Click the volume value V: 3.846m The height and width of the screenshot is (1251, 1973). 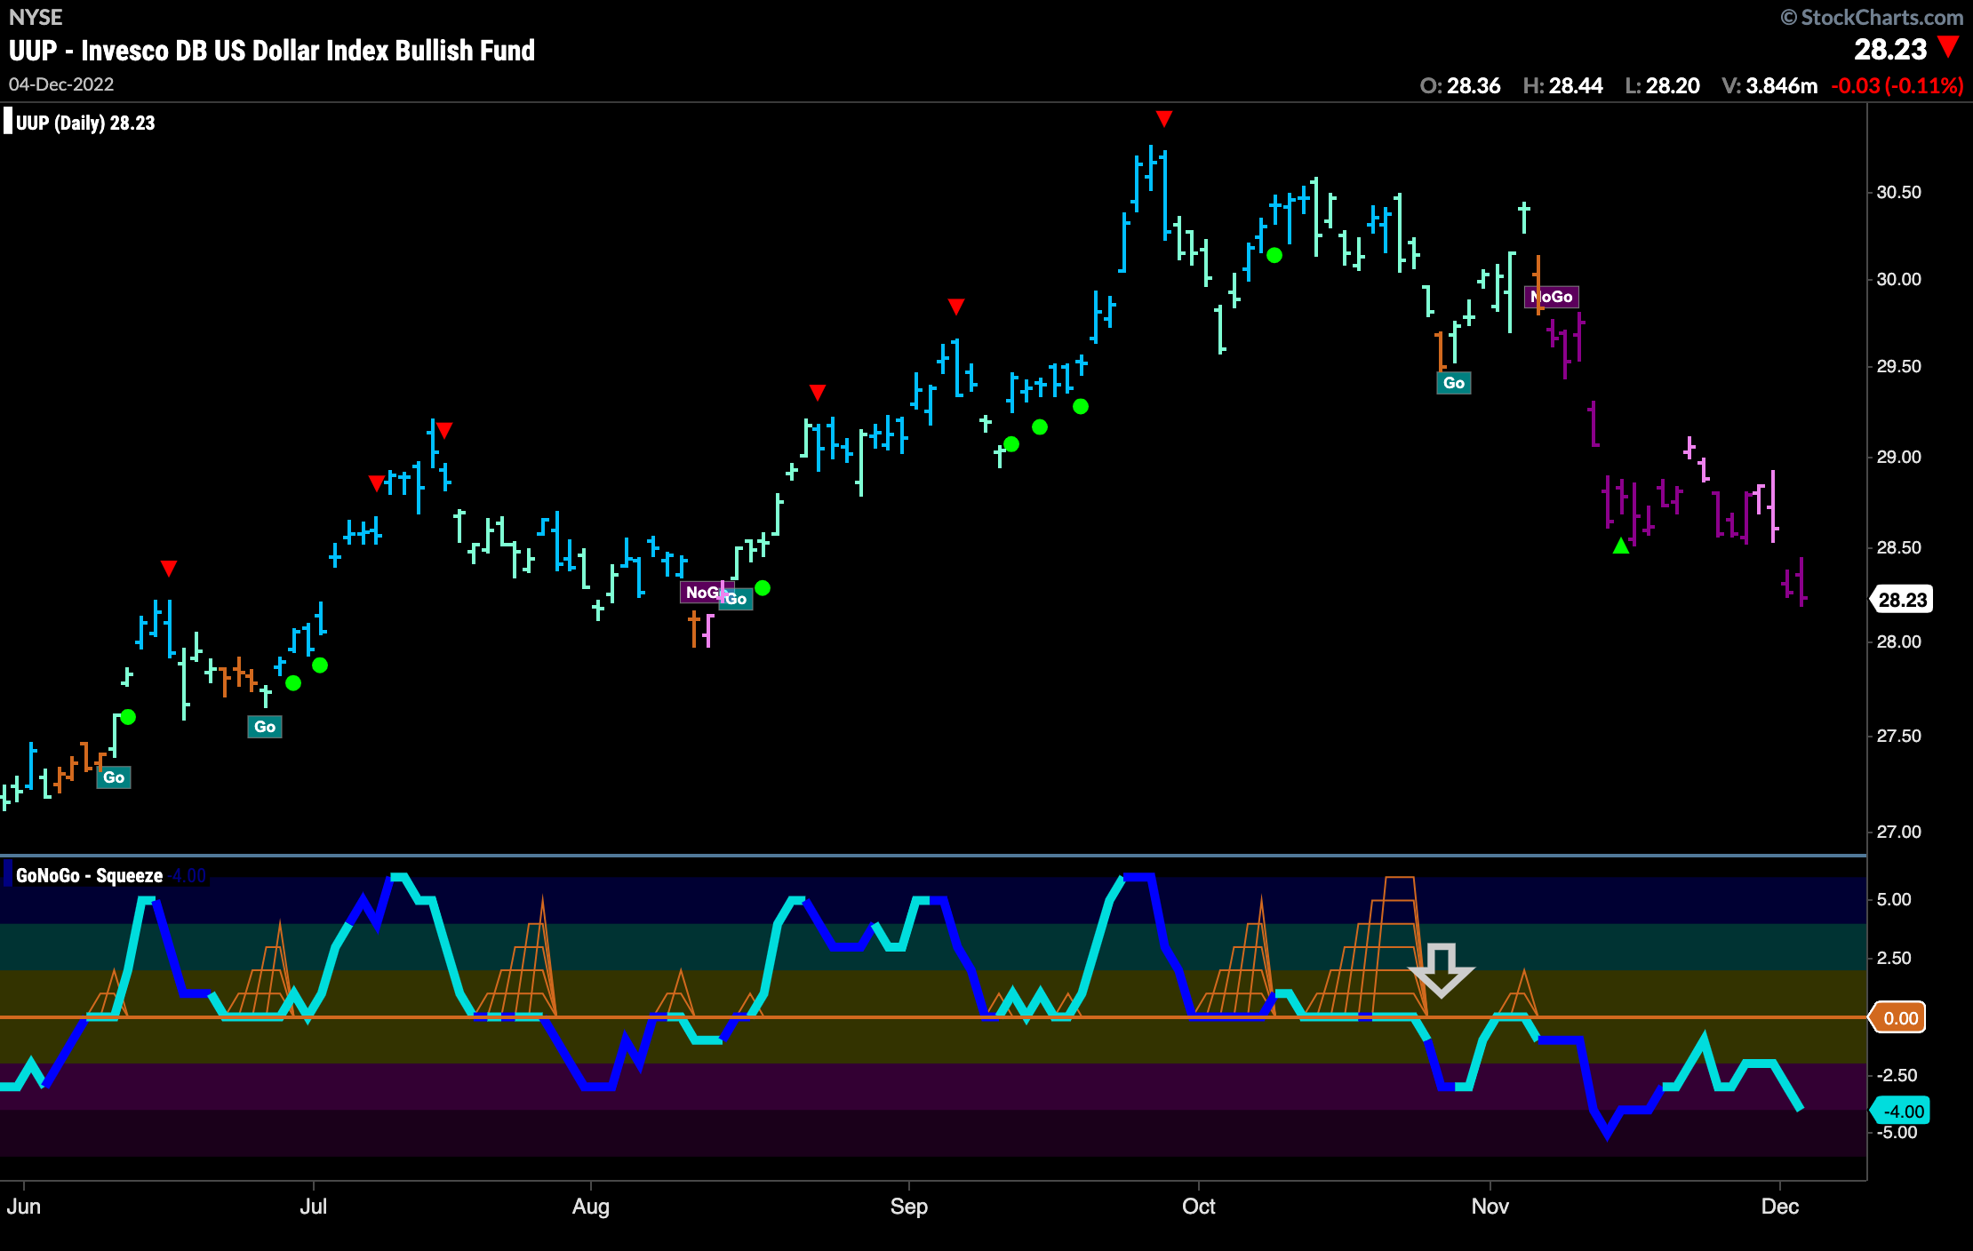point(1769,85)
